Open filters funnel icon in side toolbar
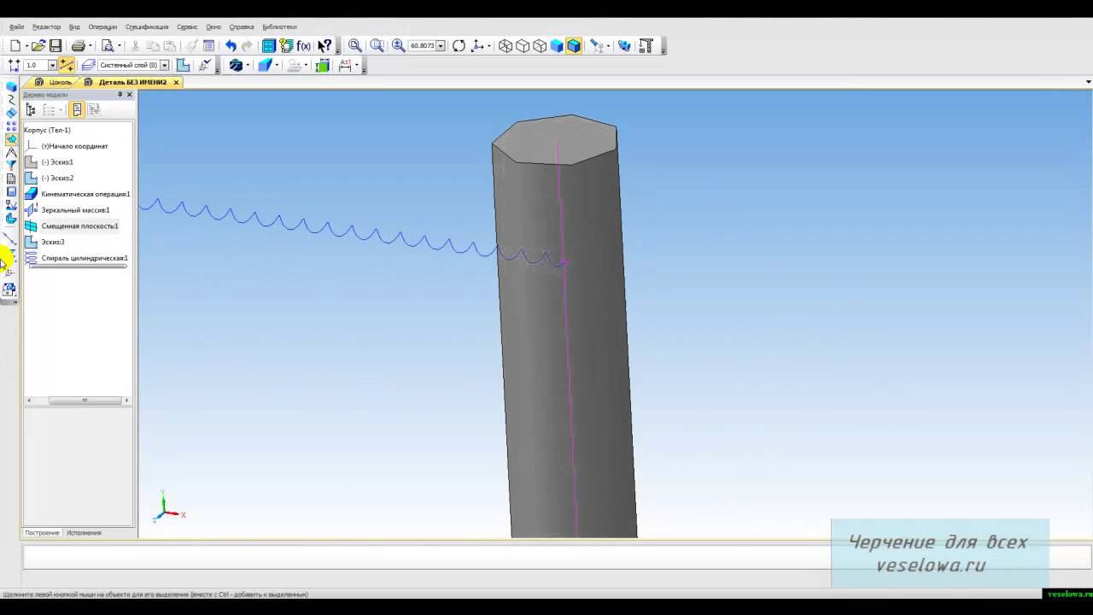 11,165
